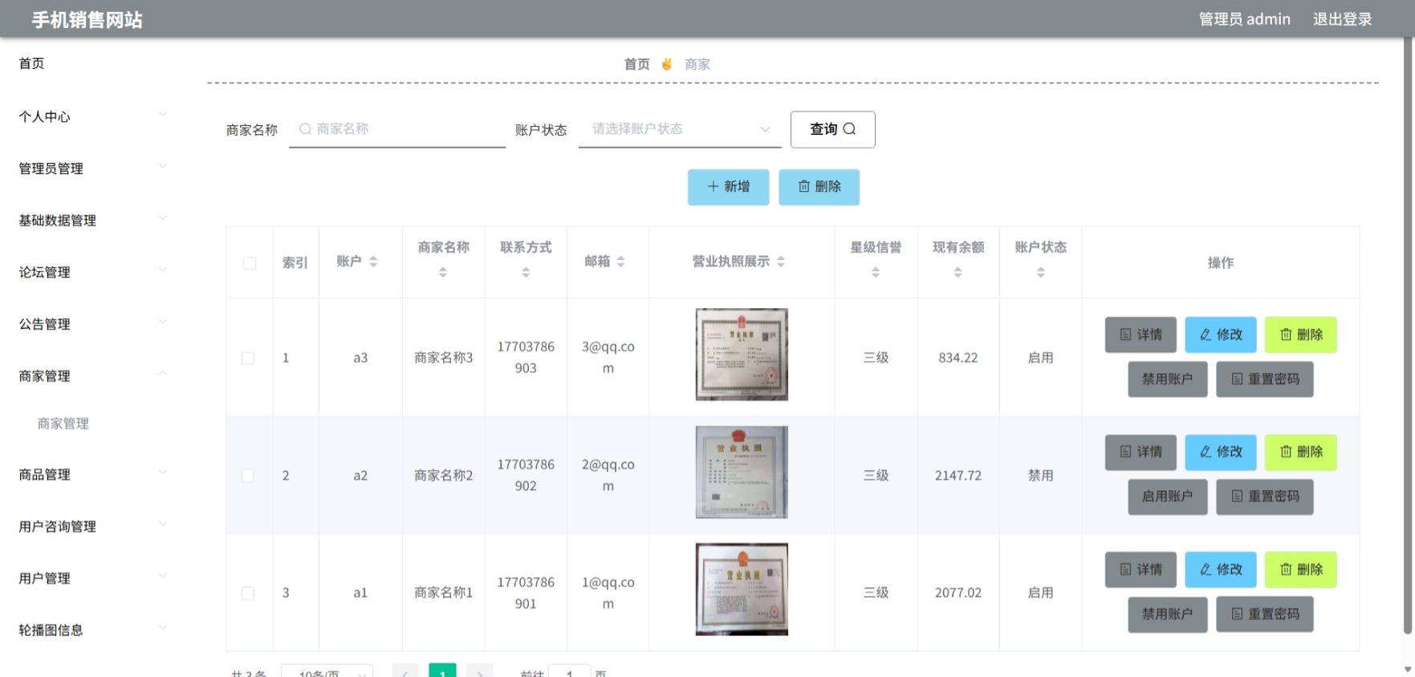Screen dimensions: 1415x677
Task: Click 管理员 admin in the header
Action: tap(1244, 19)
